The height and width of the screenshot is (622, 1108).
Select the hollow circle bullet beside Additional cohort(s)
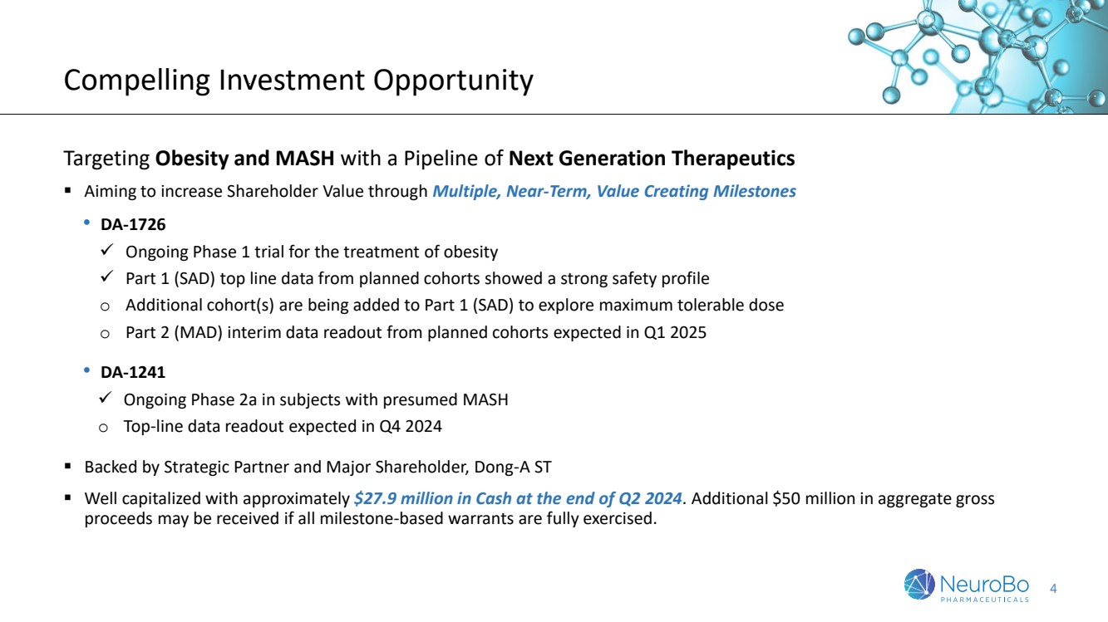106,306
